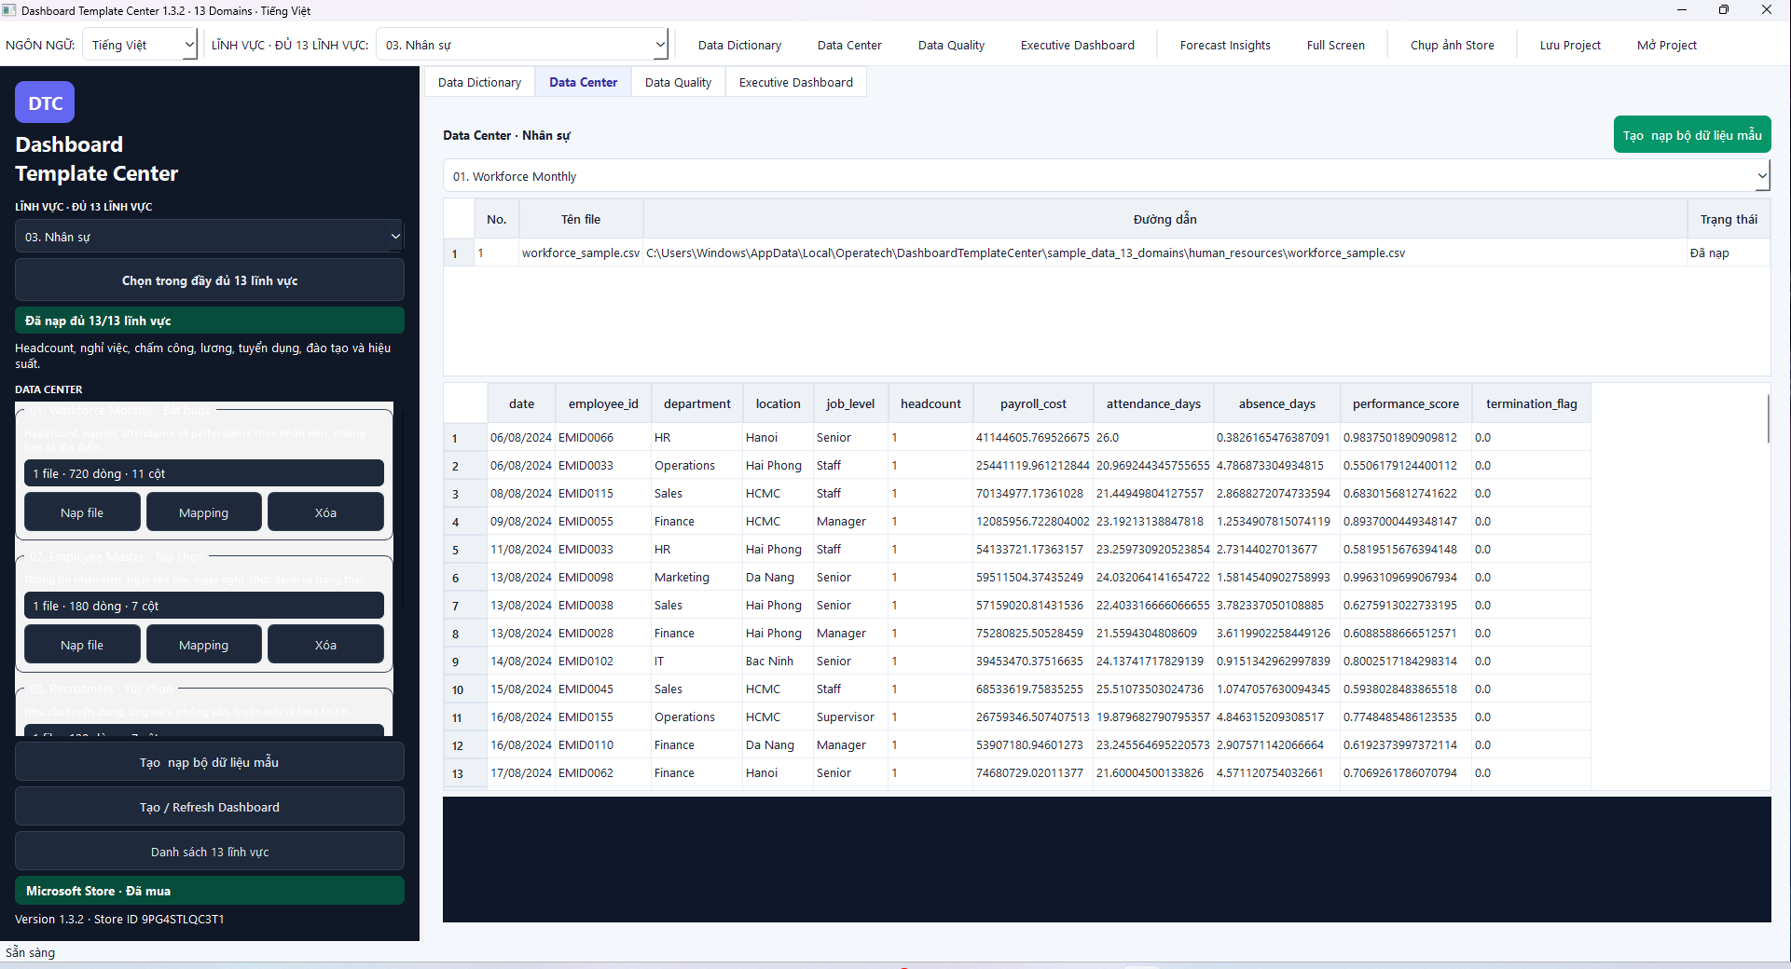Click Data Quality in the top toolbar
Image resolution: width=1791 pixels, height=969 pixels.
pyautogui.click(x=951, y=45)
